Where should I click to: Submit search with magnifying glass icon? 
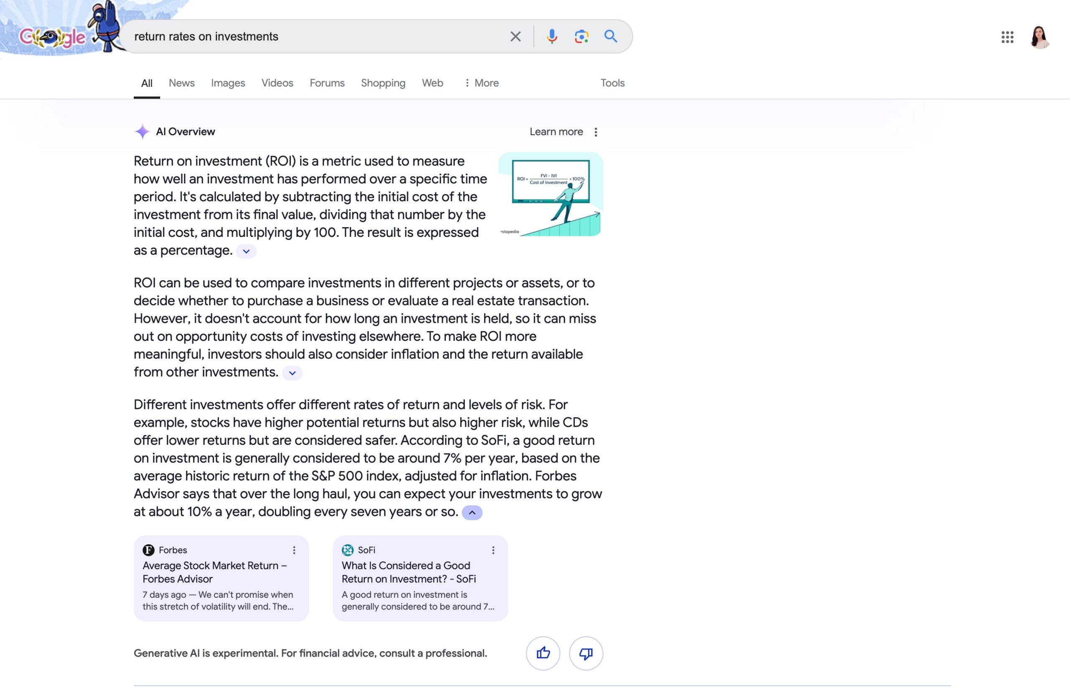[611, 36]
